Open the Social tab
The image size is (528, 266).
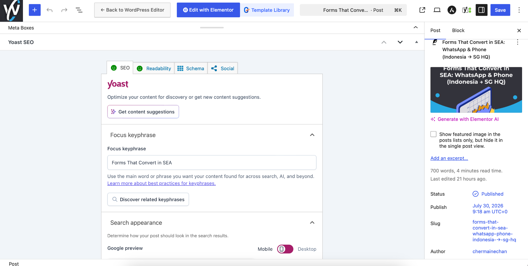pos(222,68)
